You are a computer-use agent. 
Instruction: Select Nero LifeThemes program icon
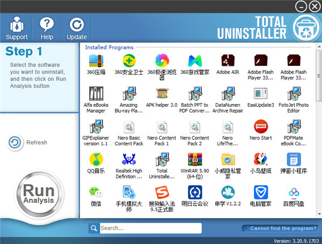[x=228, y=127]
